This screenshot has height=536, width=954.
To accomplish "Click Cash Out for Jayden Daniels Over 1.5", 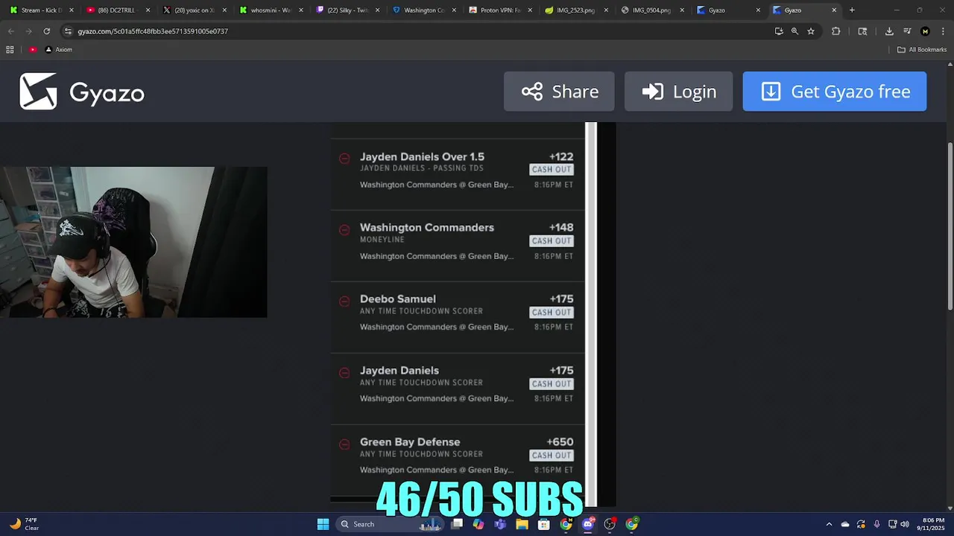I will [552, 170].
